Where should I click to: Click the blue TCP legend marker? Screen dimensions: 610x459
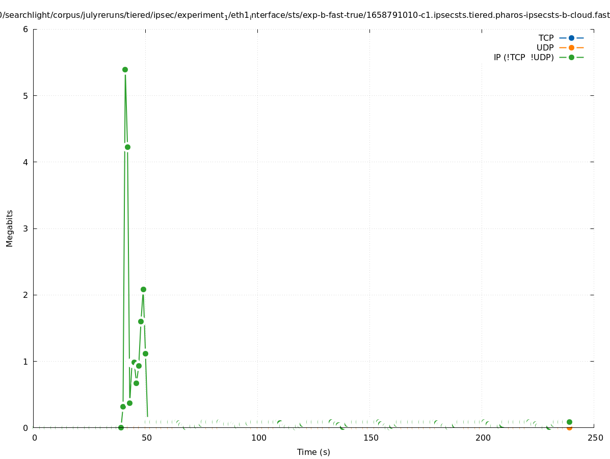[571, 38]
